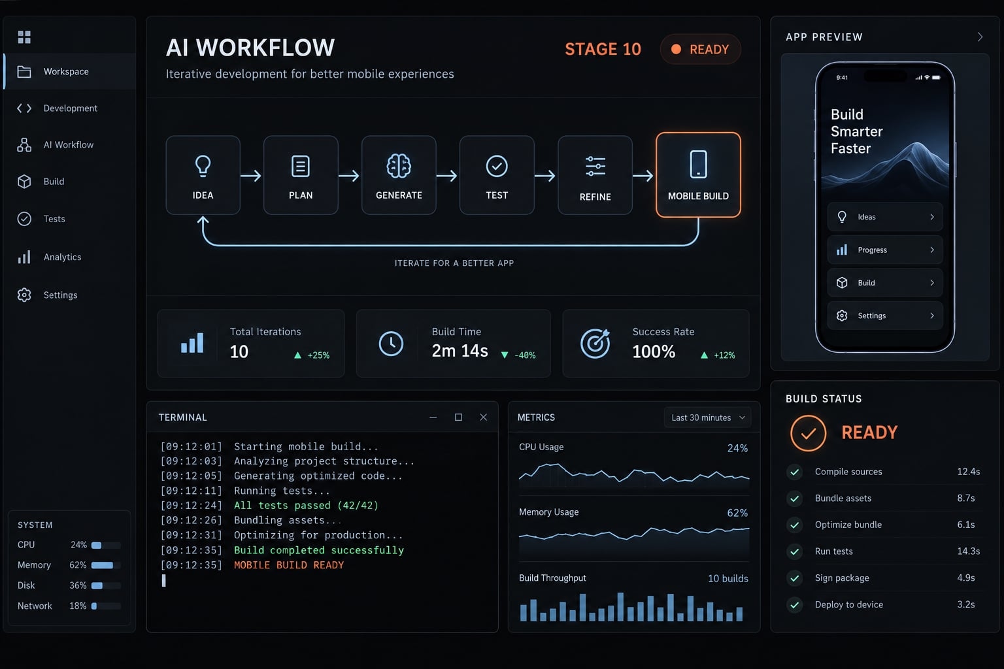Viewport: 1004px width, 669px height.
Task: Click the Total Iterations bar chart icon
Action: 192,343
